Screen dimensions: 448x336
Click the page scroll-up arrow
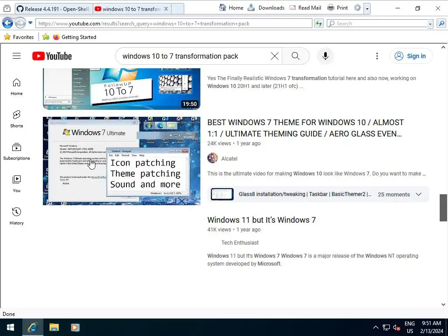pos(443,47)
